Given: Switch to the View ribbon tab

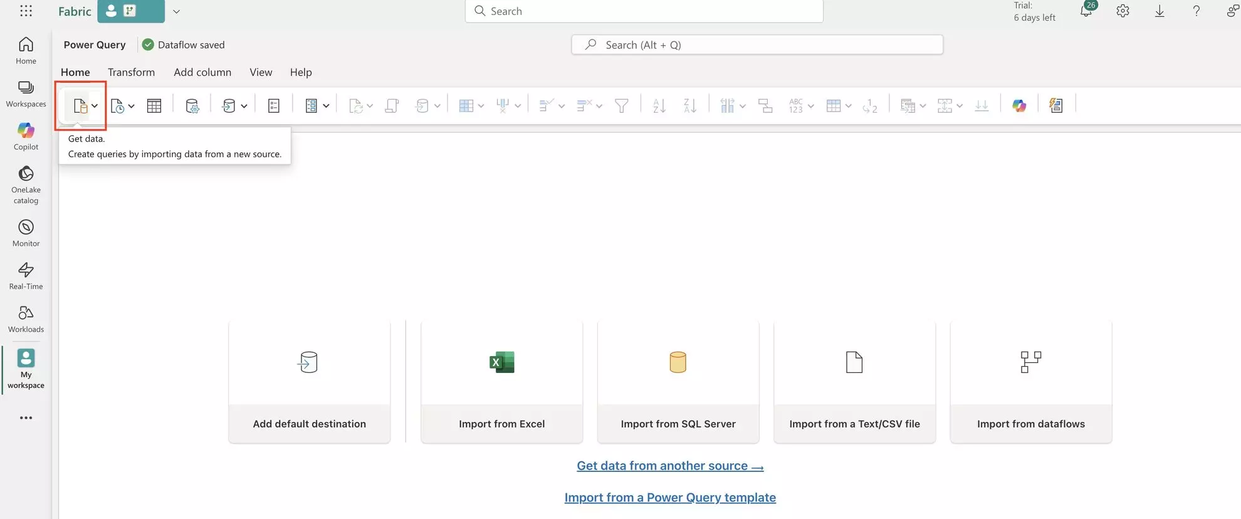Looking at the screenshot, I should pyautogui.click(x=261, y=72).
